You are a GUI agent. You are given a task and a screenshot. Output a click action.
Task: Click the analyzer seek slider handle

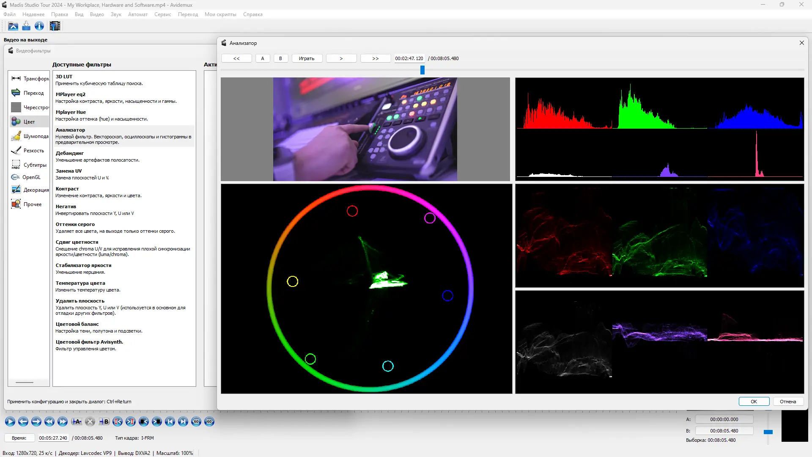coord(422,70)
